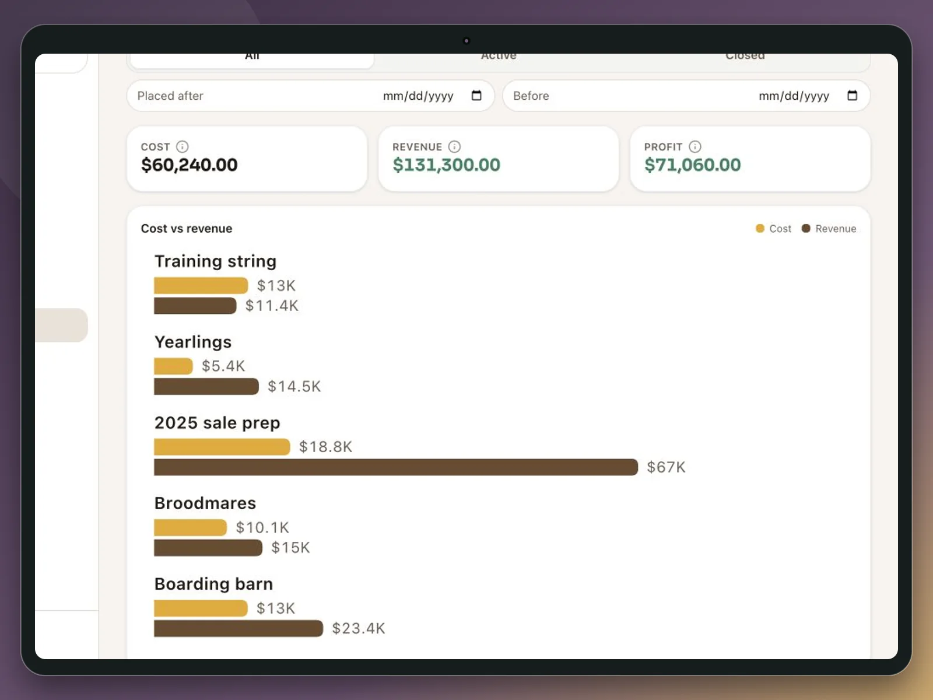Click the $131,300.00 revenue total
The width and height of the screenshot is (933, 700).
coord(447,165)
